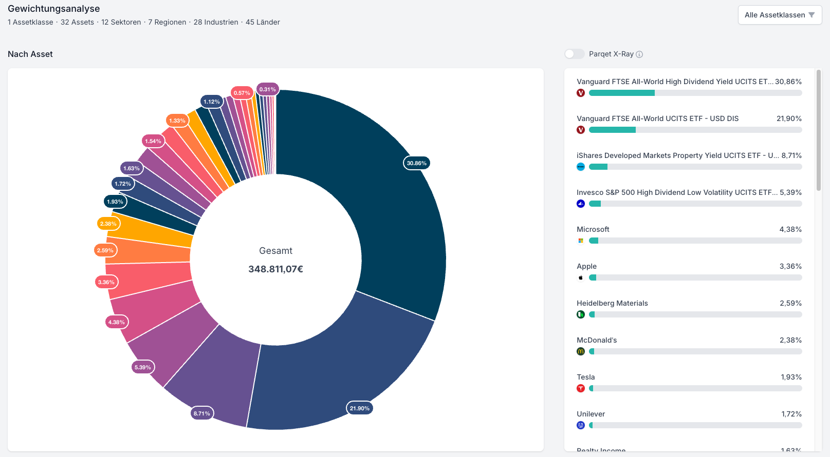
Task: Select Heidelberg Materials in the asset list
Action: pyautogui.click(x=612, y=303)
